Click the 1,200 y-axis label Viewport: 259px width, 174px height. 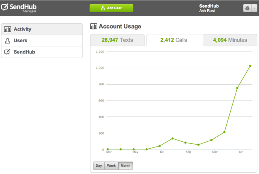coord(100,52)
